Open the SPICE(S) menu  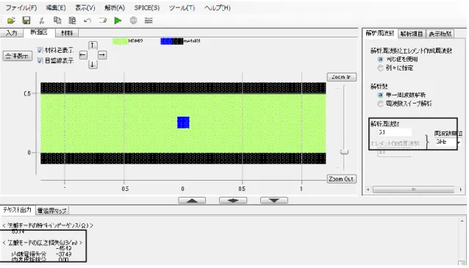(147, 8)
